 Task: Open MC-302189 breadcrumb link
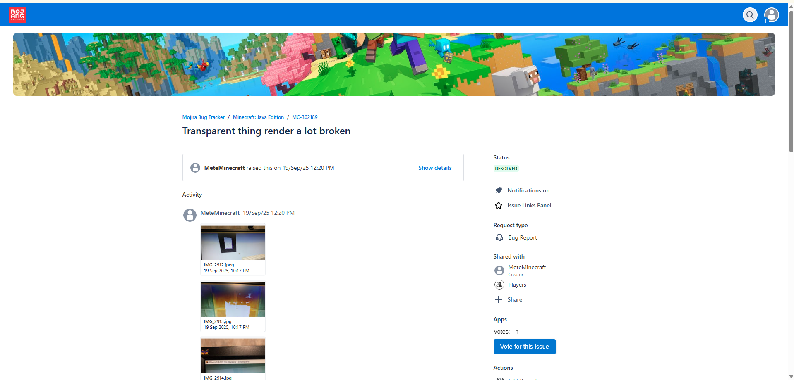(x=305, y=117)
